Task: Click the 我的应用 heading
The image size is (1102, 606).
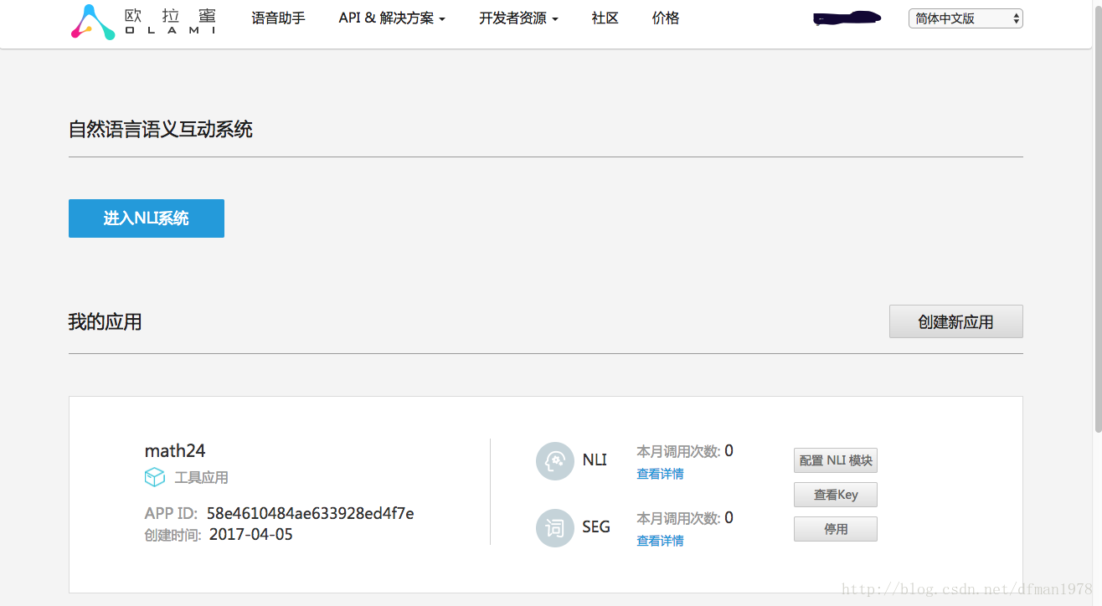Action: pyautogui.click(x=105, y=321)
